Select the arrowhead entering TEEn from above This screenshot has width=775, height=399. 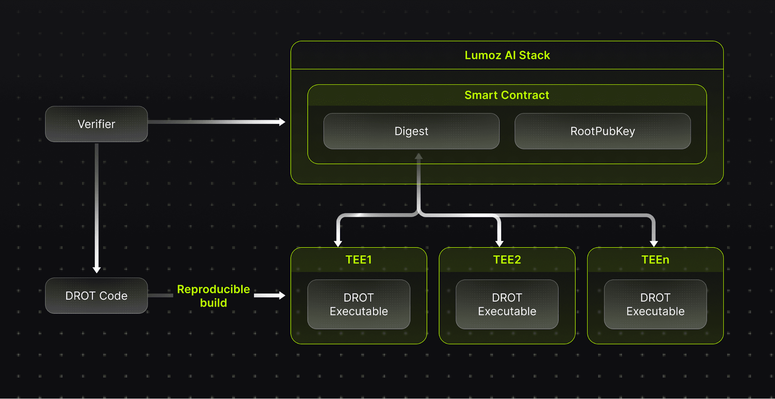[654, 244]
